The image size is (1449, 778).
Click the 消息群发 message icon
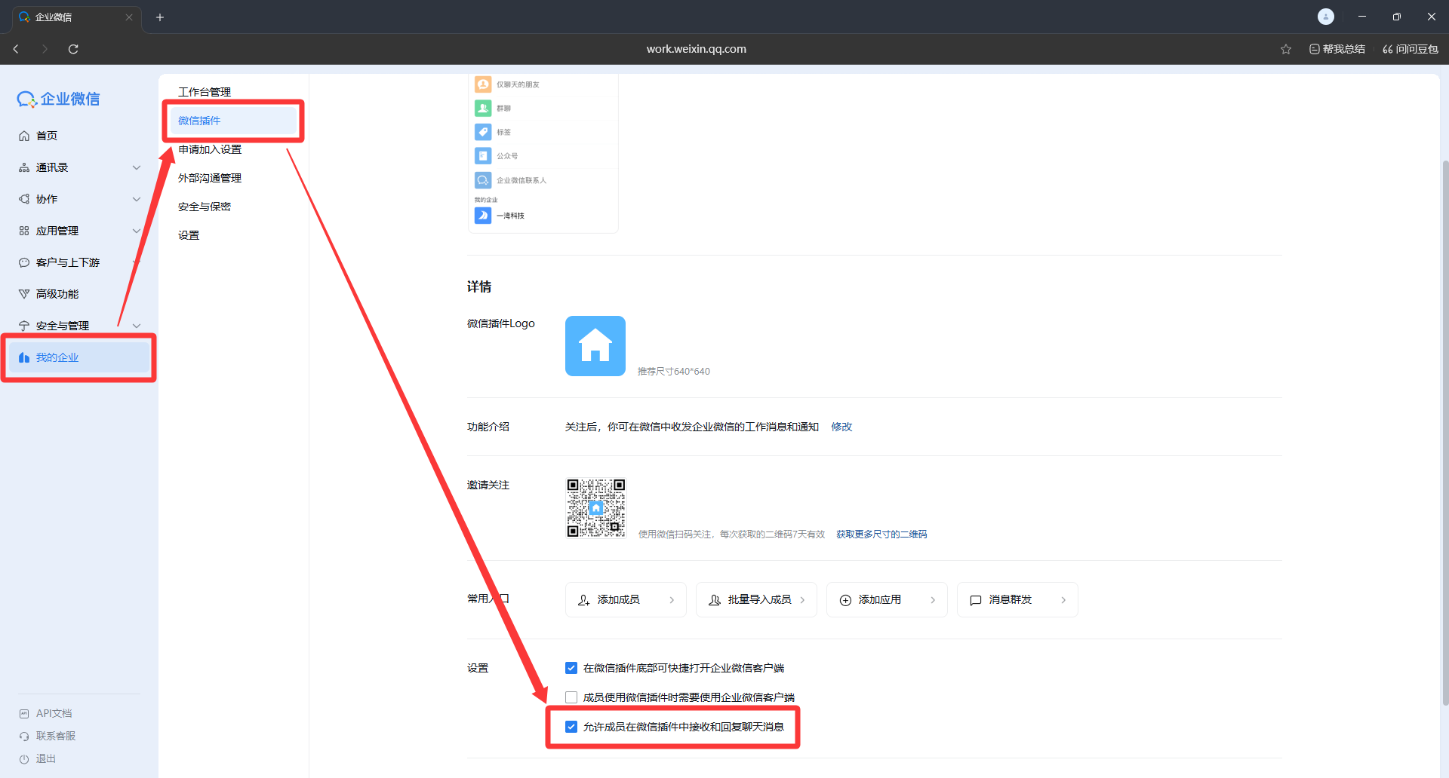click(x=975, y=600)
